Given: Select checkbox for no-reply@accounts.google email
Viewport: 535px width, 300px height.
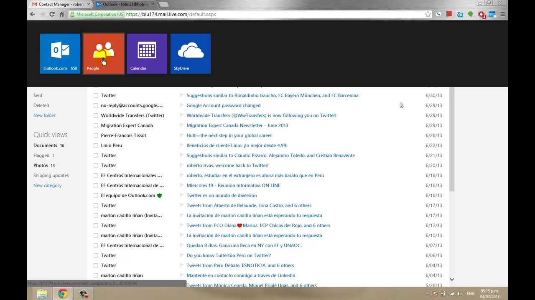Looking at the screenshot, I should [96, 105].
